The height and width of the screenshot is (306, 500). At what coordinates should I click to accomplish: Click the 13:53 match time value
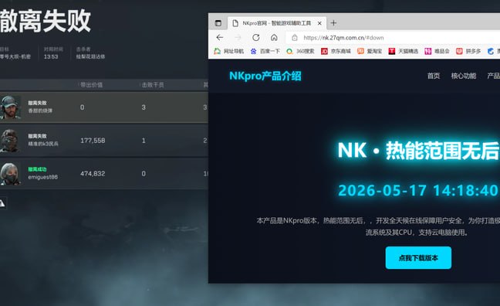click(51, 56)
